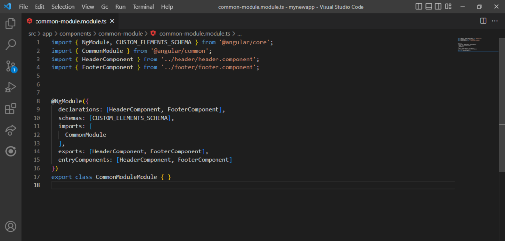Place cursor on empty line 18

coord(253,185)
